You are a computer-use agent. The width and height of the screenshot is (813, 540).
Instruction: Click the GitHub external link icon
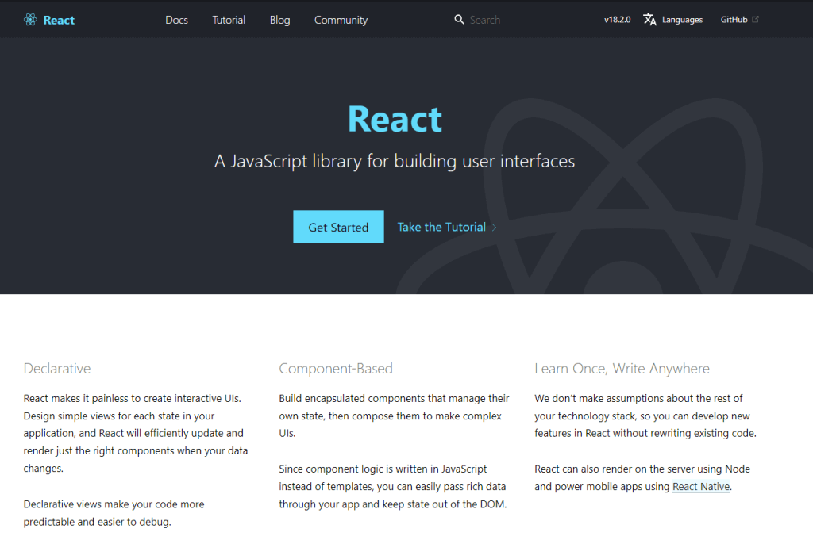755,19
